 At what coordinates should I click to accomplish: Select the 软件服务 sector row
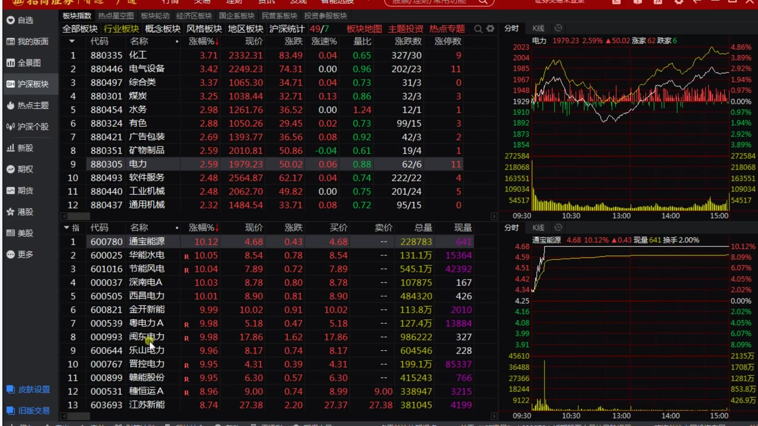261,178
